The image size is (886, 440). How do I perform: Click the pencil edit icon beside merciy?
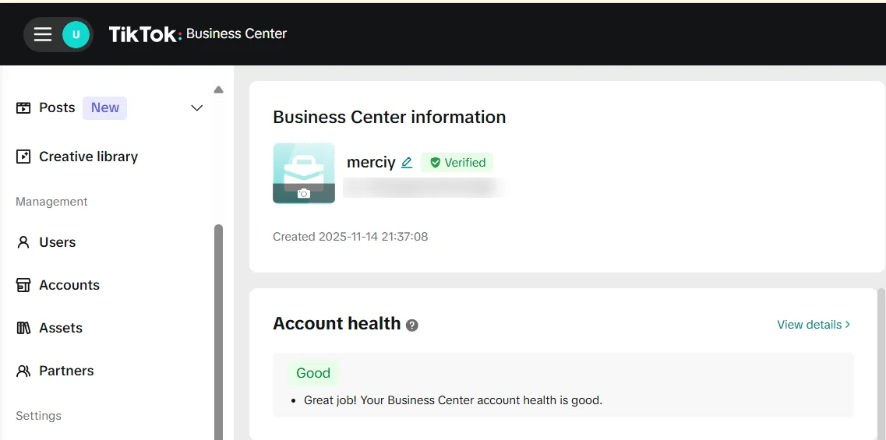(x=407, y=163)
